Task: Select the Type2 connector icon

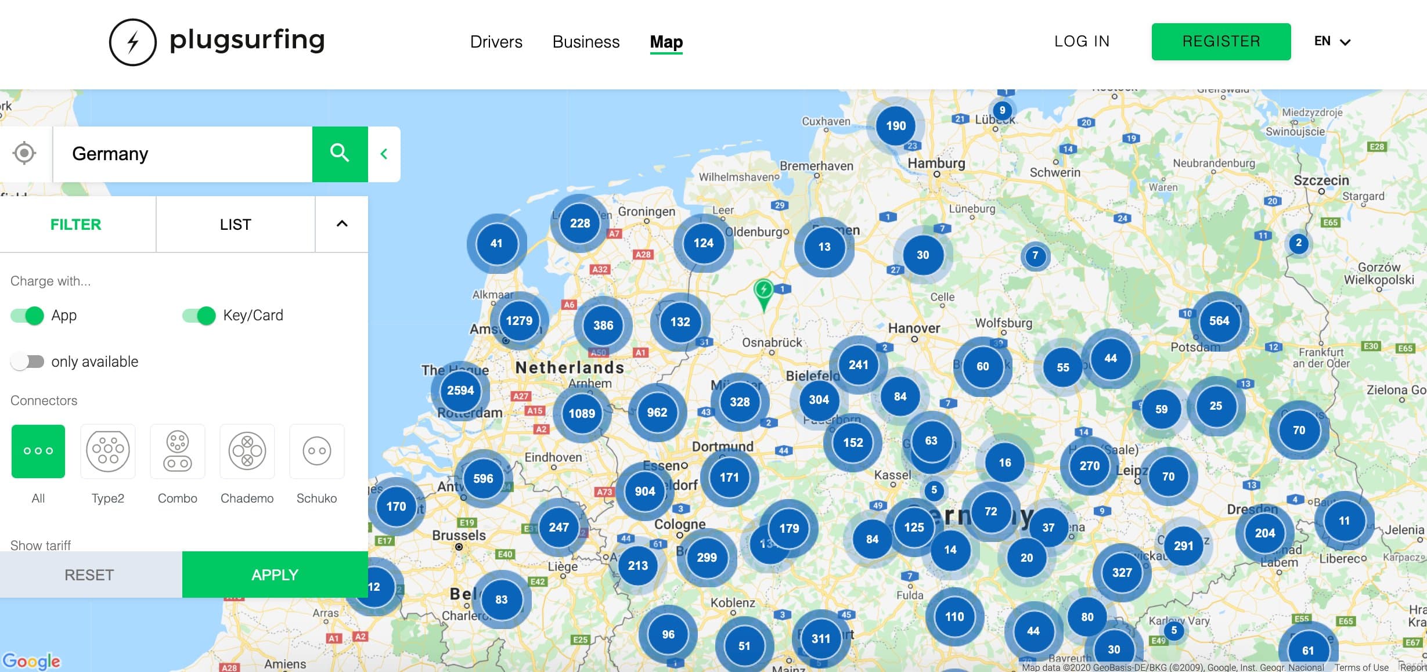Action: [108, 451]
